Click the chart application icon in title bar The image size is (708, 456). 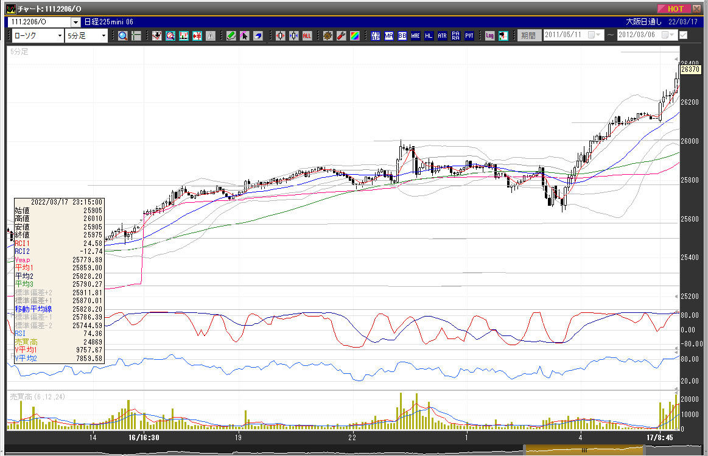point(10,9)
